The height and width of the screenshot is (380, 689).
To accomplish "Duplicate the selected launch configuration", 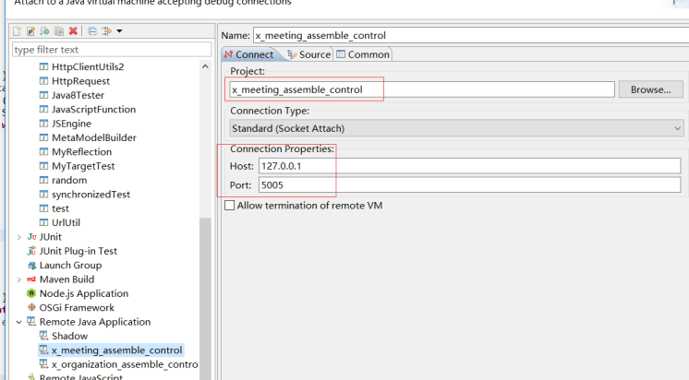I will (x=59, y=31).
